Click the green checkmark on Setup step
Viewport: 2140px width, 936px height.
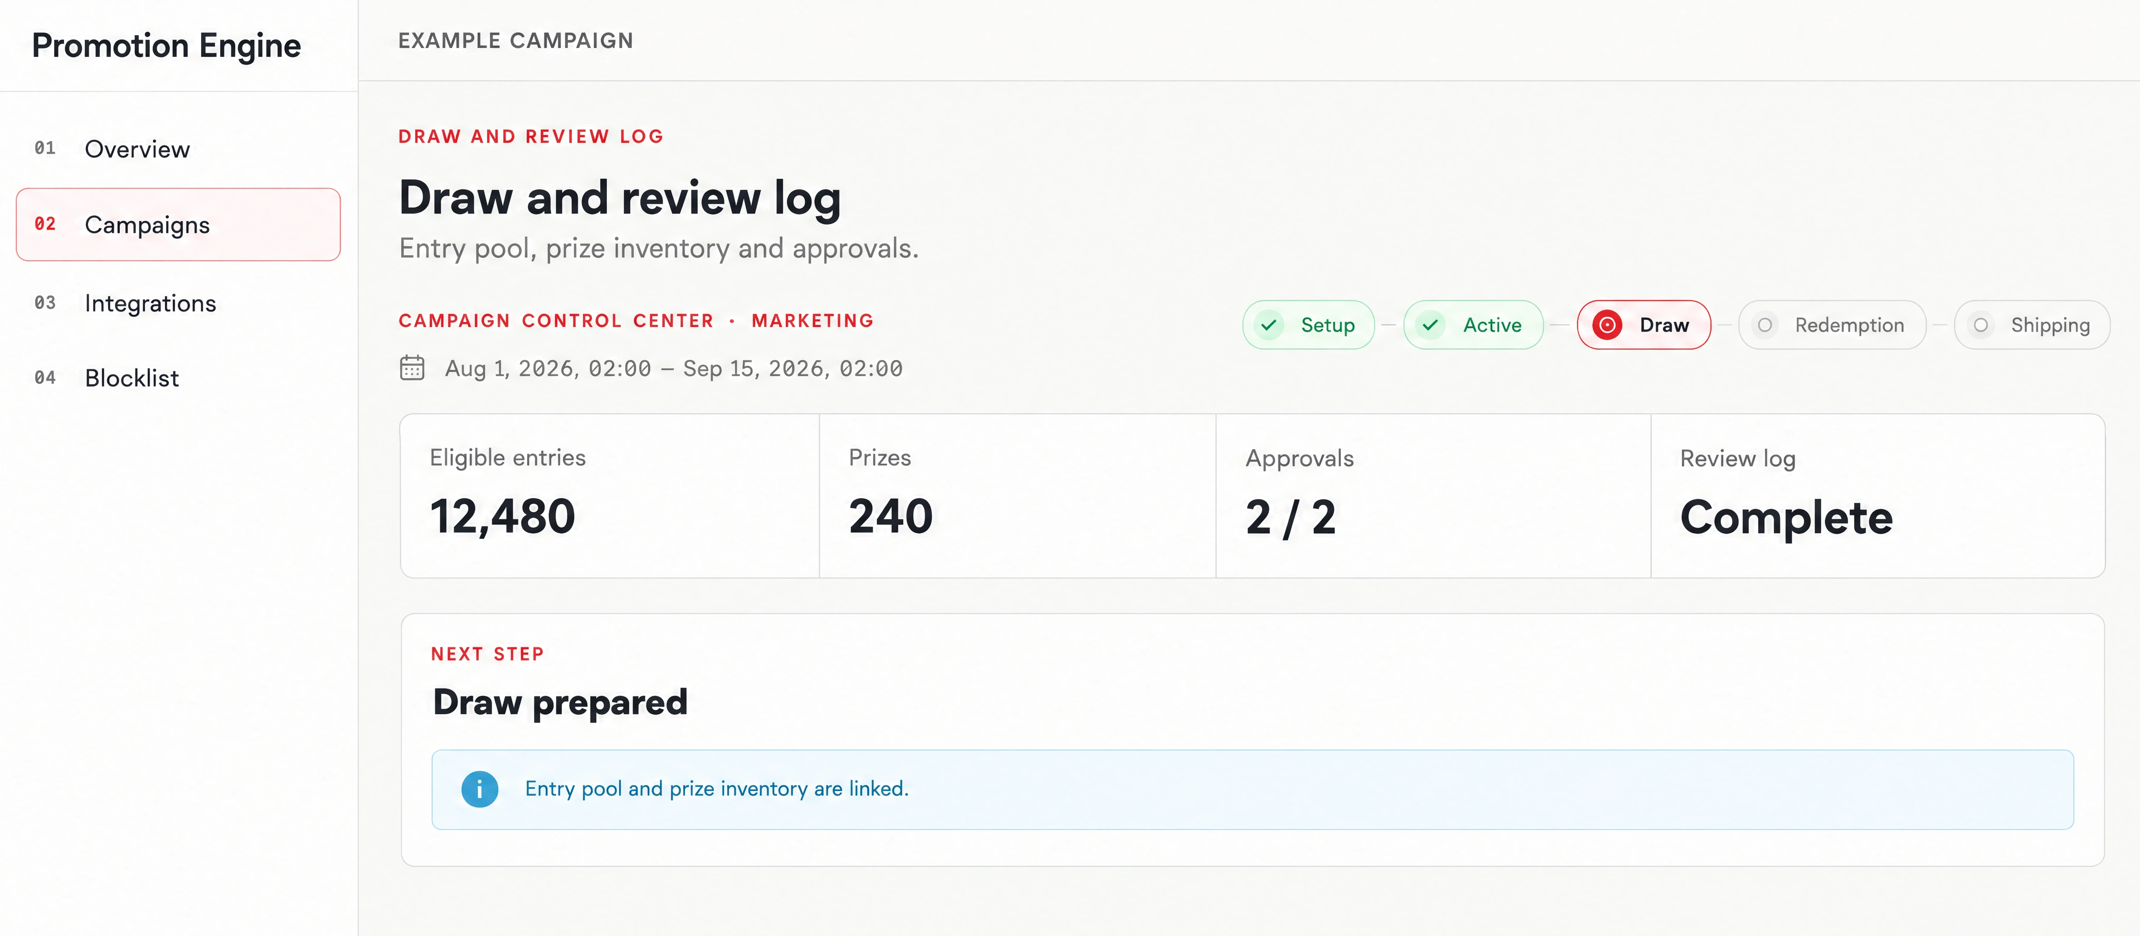1268,325
